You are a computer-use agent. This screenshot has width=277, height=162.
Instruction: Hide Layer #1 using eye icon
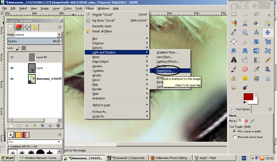click(12, 57)
